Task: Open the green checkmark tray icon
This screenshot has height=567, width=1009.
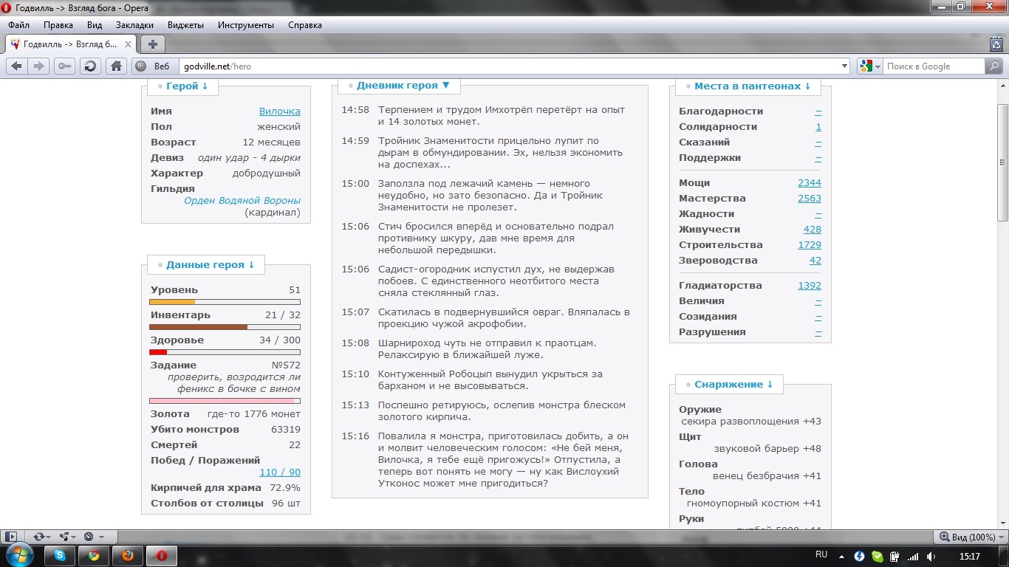Action: tap(877, 556)
